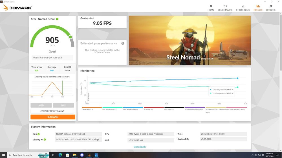
Task: Open the Show details link
Action: tap(140, 147)
